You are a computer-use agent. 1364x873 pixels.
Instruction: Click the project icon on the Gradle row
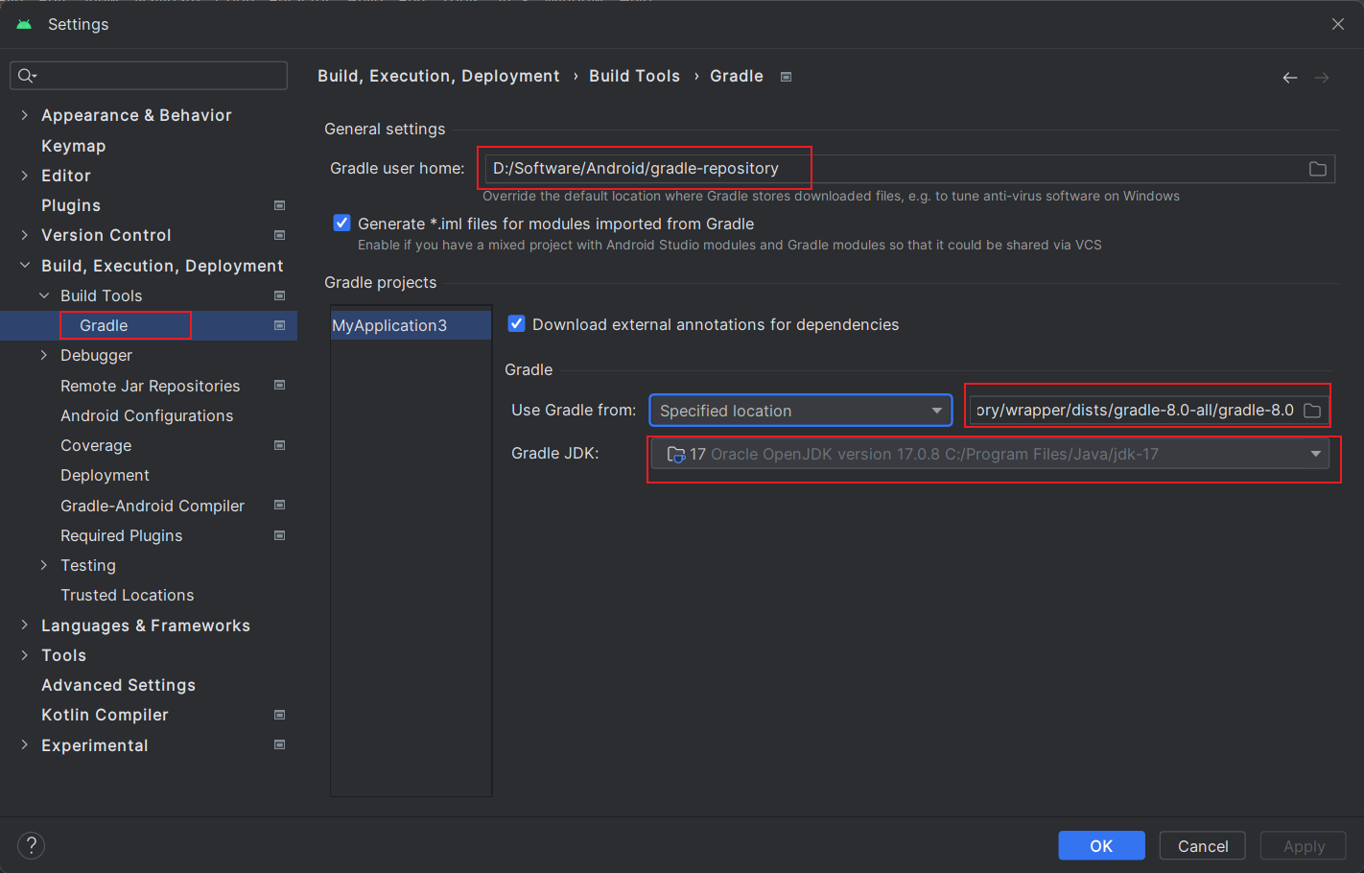click(x=280, y=325)
